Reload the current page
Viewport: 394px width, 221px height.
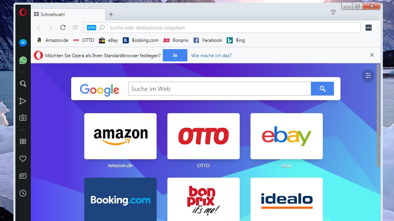(63, 27)
